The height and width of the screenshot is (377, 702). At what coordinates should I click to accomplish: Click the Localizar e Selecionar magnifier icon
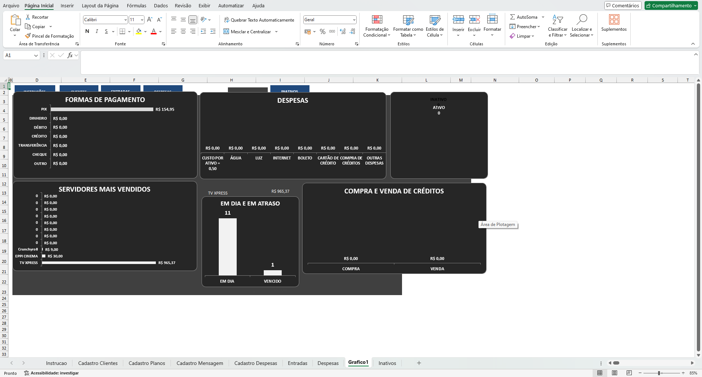581,19
